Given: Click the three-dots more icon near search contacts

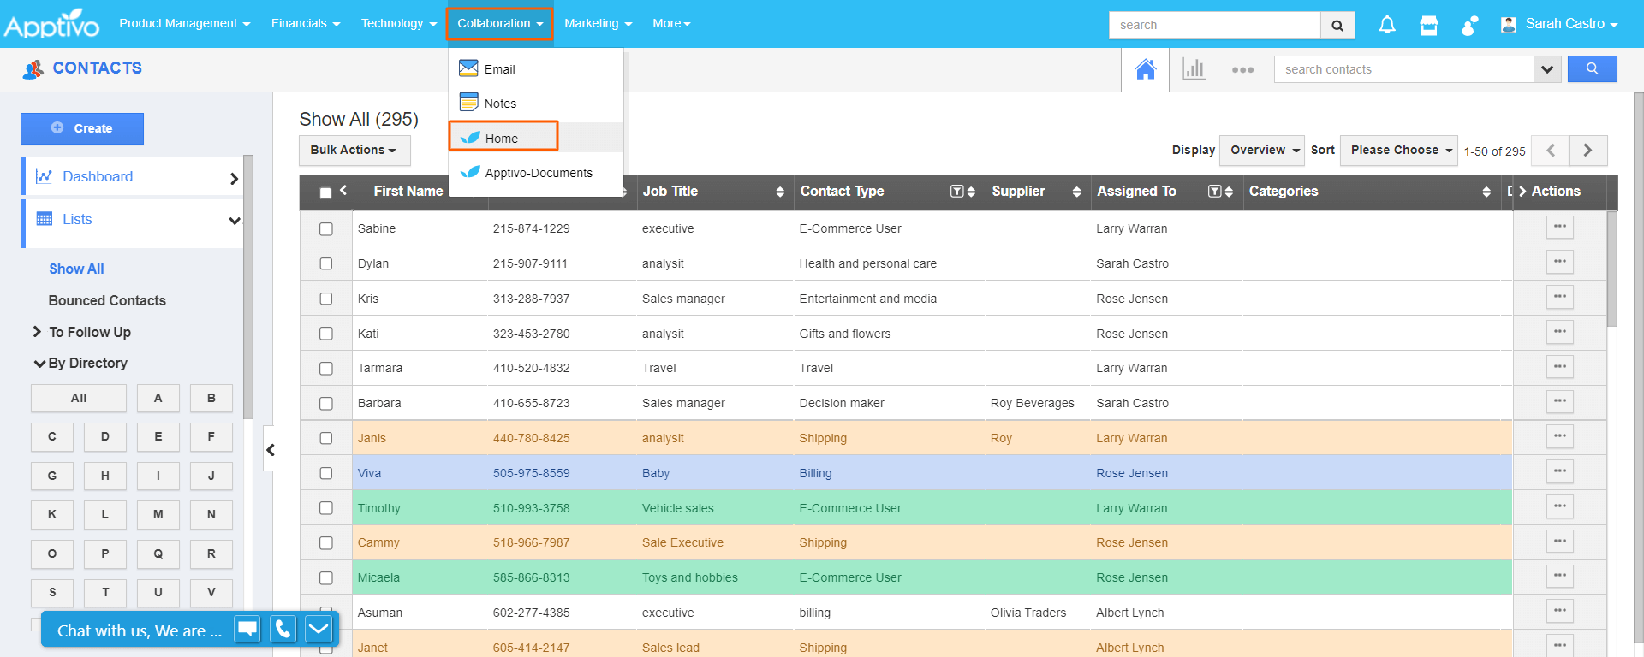Looking at the screenshot, I should point(1242,70).
